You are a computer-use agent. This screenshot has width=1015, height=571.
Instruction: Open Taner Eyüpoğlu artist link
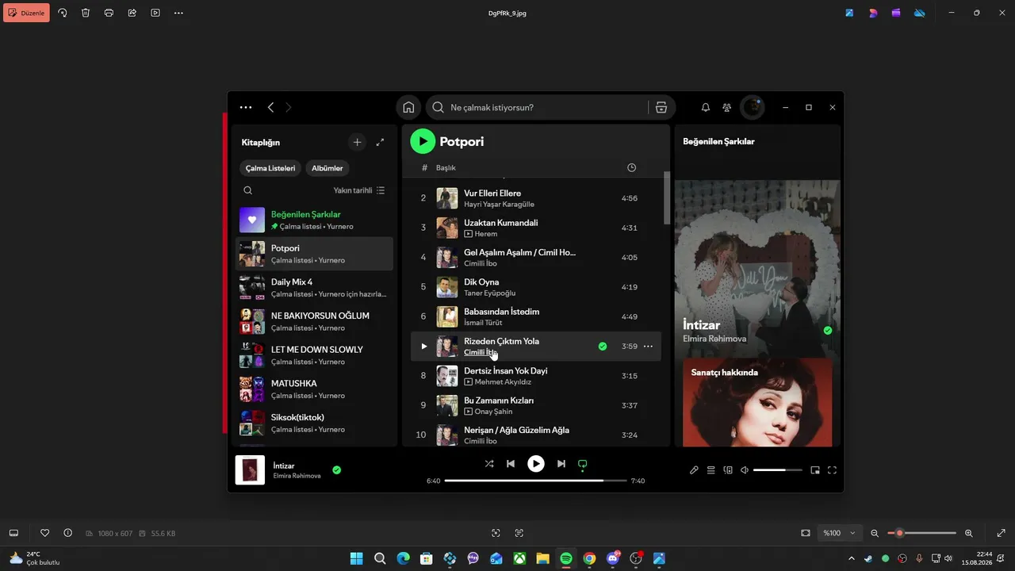(x=489, y=293)
